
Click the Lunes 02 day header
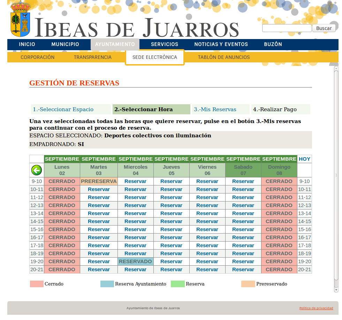coord(62,170)
